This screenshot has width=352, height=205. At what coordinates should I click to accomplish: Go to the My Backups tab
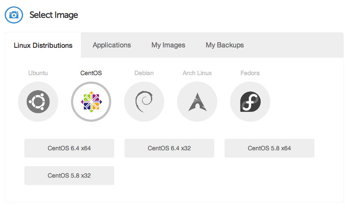(x=225, y=45)
